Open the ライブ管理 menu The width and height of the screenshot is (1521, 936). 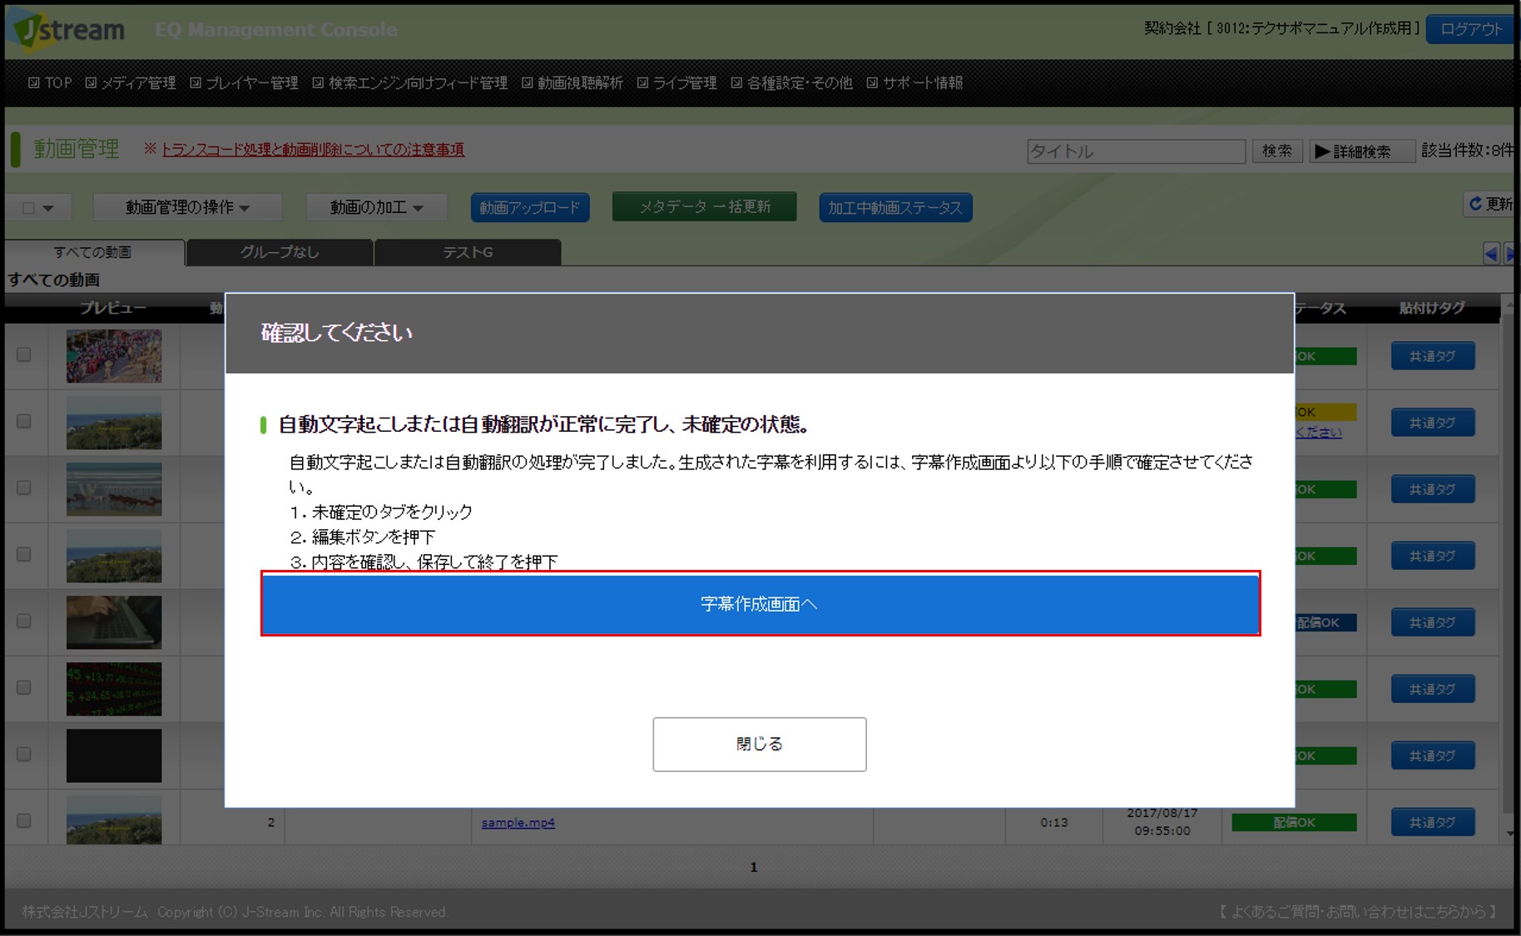click(676, 82)
